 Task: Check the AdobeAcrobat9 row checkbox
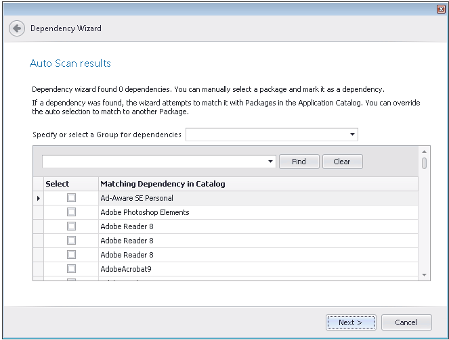(71, 268)
